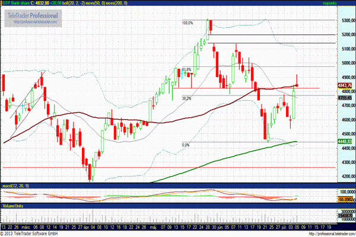Click the 4448,83 green price tag

(x=345, y=142)
